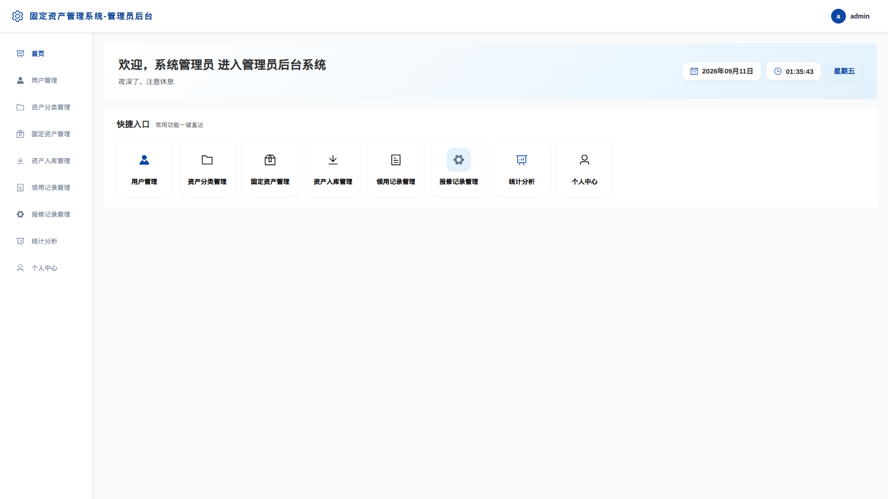
Task: Click the subtitle 常用功能一键直达
Action: coord(179,125)
